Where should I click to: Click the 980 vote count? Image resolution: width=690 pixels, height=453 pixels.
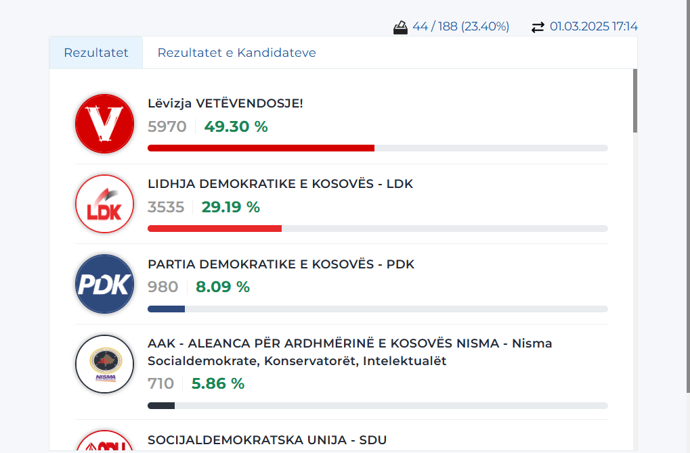(x=163, y=287)
